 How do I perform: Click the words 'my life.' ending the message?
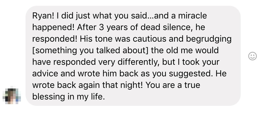coord(91,97)
